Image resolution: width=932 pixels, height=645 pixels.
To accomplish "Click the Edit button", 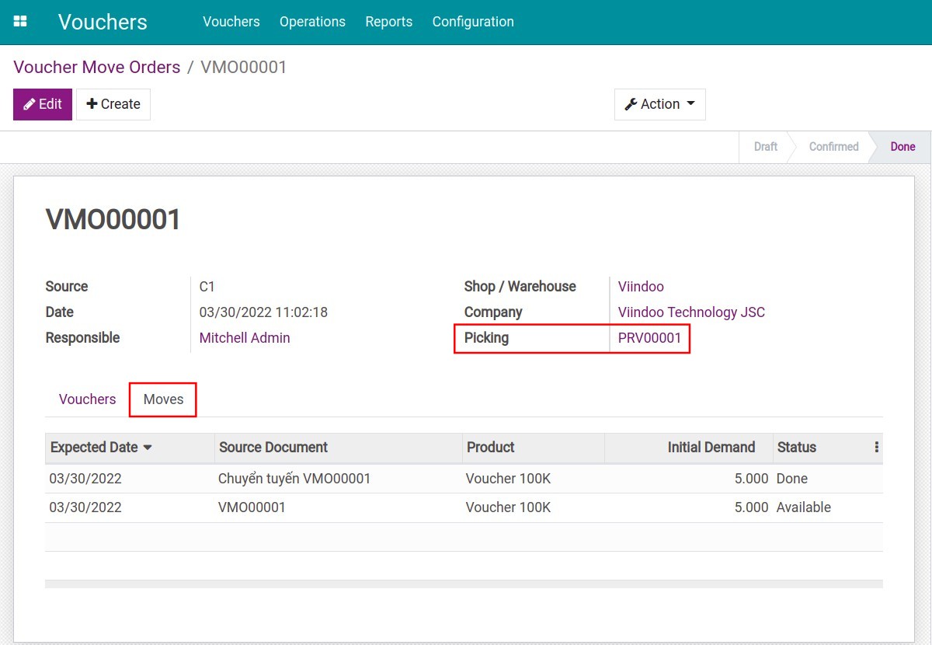I will tap(43, 104).
